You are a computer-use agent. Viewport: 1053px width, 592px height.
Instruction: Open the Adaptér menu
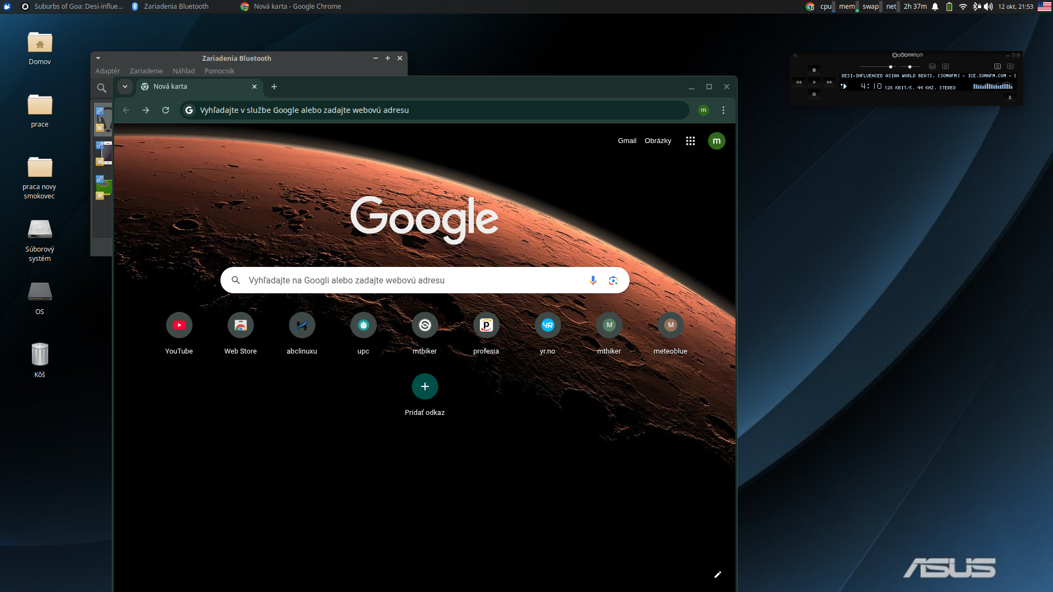[x=107, y=71]
